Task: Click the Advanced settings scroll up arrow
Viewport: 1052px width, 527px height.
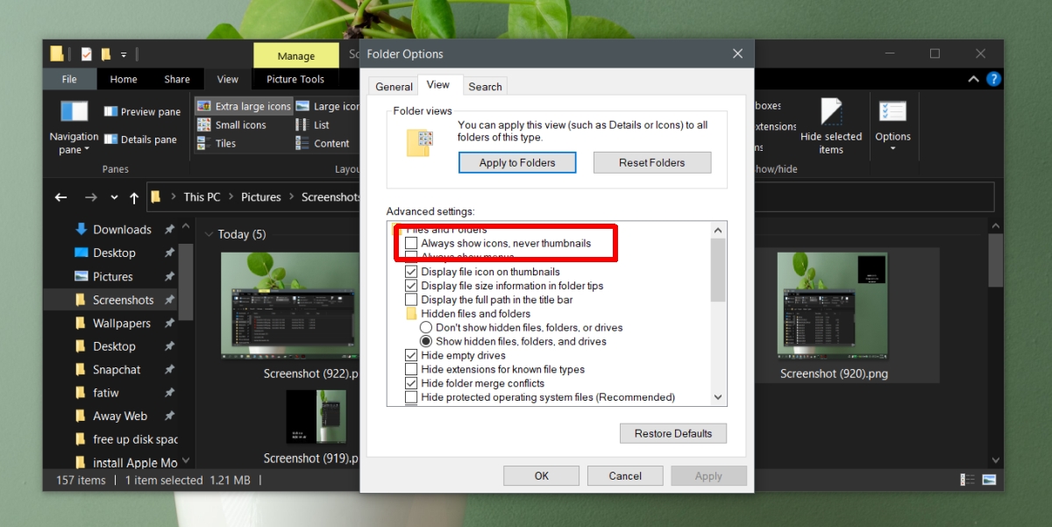Action: click(719, 231)
